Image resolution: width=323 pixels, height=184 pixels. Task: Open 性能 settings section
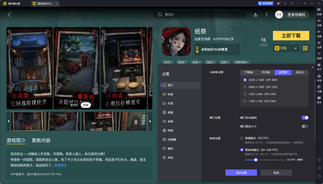point(180,94)
